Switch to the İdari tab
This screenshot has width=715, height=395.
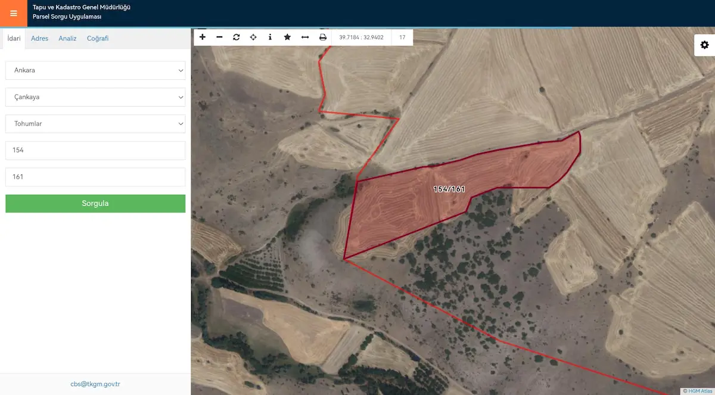point(14,38)
